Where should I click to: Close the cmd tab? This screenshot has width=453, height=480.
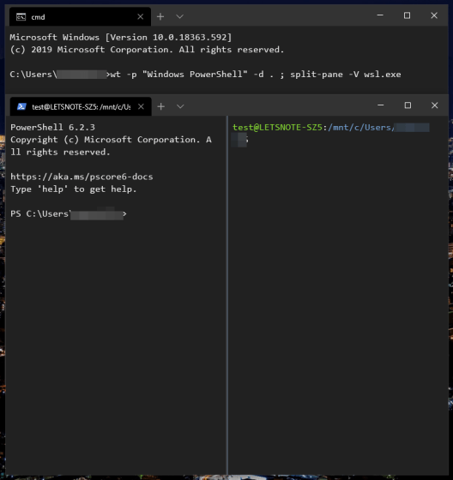pyautogui.click(x=141, y=16)
